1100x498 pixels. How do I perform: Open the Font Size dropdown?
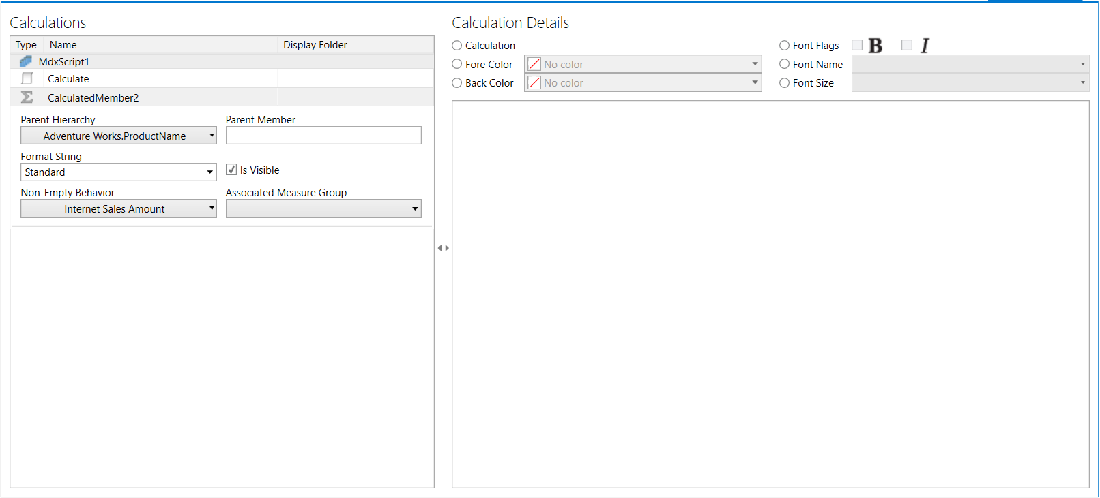coord(970,83)
